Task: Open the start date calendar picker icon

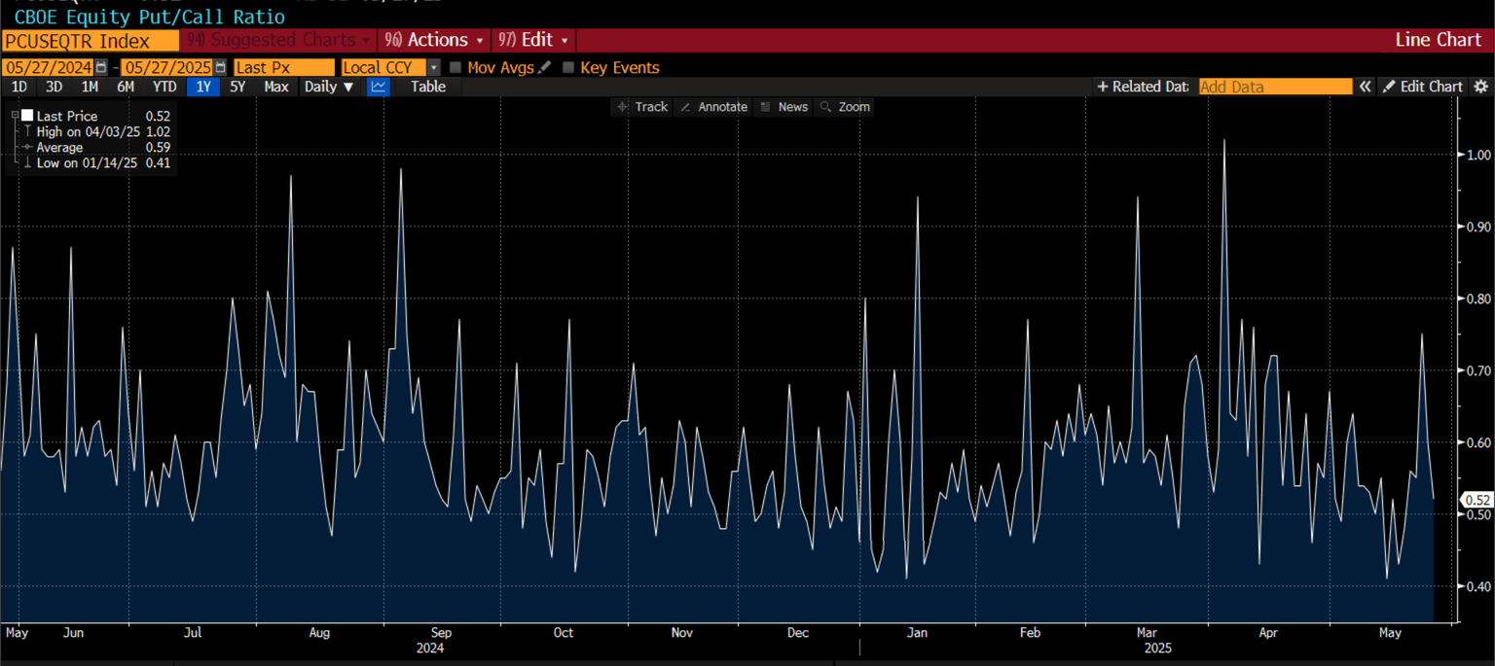Action: tap(101, 67)
